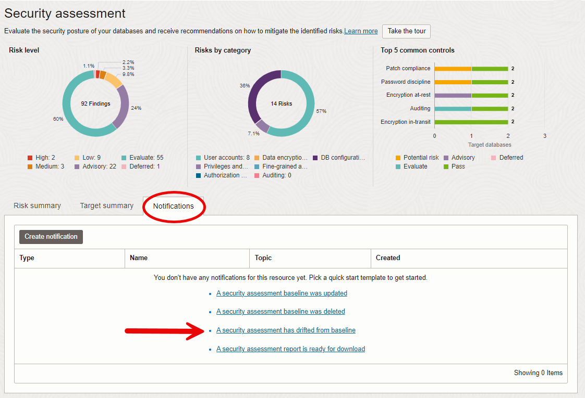This screenshot has height=398, width=585.
Task: Choose 'A security assessment has drifted from baseline'
Action: coord(286,330)
